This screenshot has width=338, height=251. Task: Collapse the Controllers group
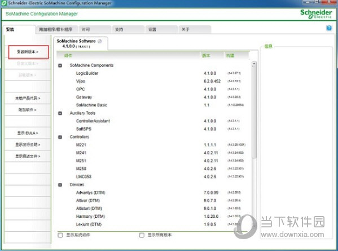60,137
